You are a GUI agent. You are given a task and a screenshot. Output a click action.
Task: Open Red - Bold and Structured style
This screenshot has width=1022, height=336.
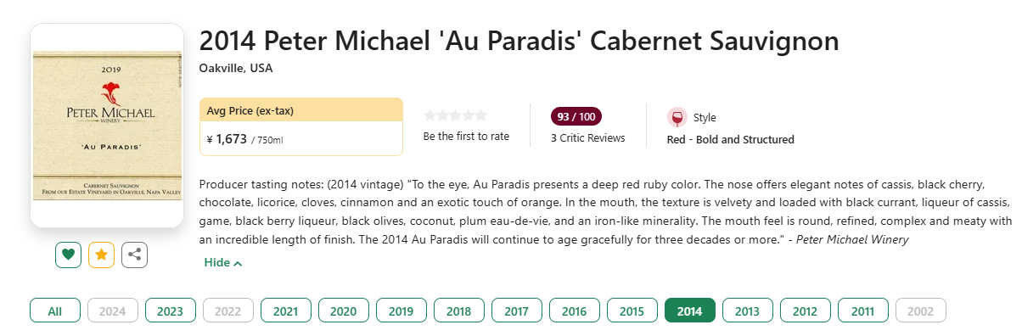(731, 140)
